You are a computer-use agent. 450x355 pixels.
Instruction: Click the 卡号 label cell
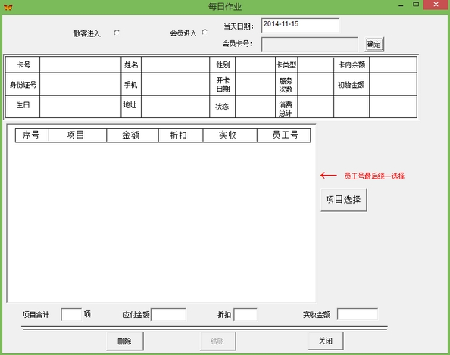click(x=23, y=64)
